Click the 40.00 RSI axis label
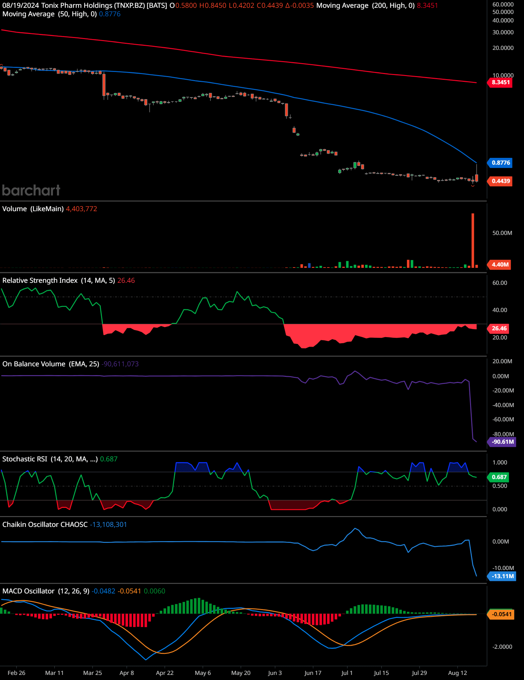Viewport: 524px width, 680px height. point(500,310)
